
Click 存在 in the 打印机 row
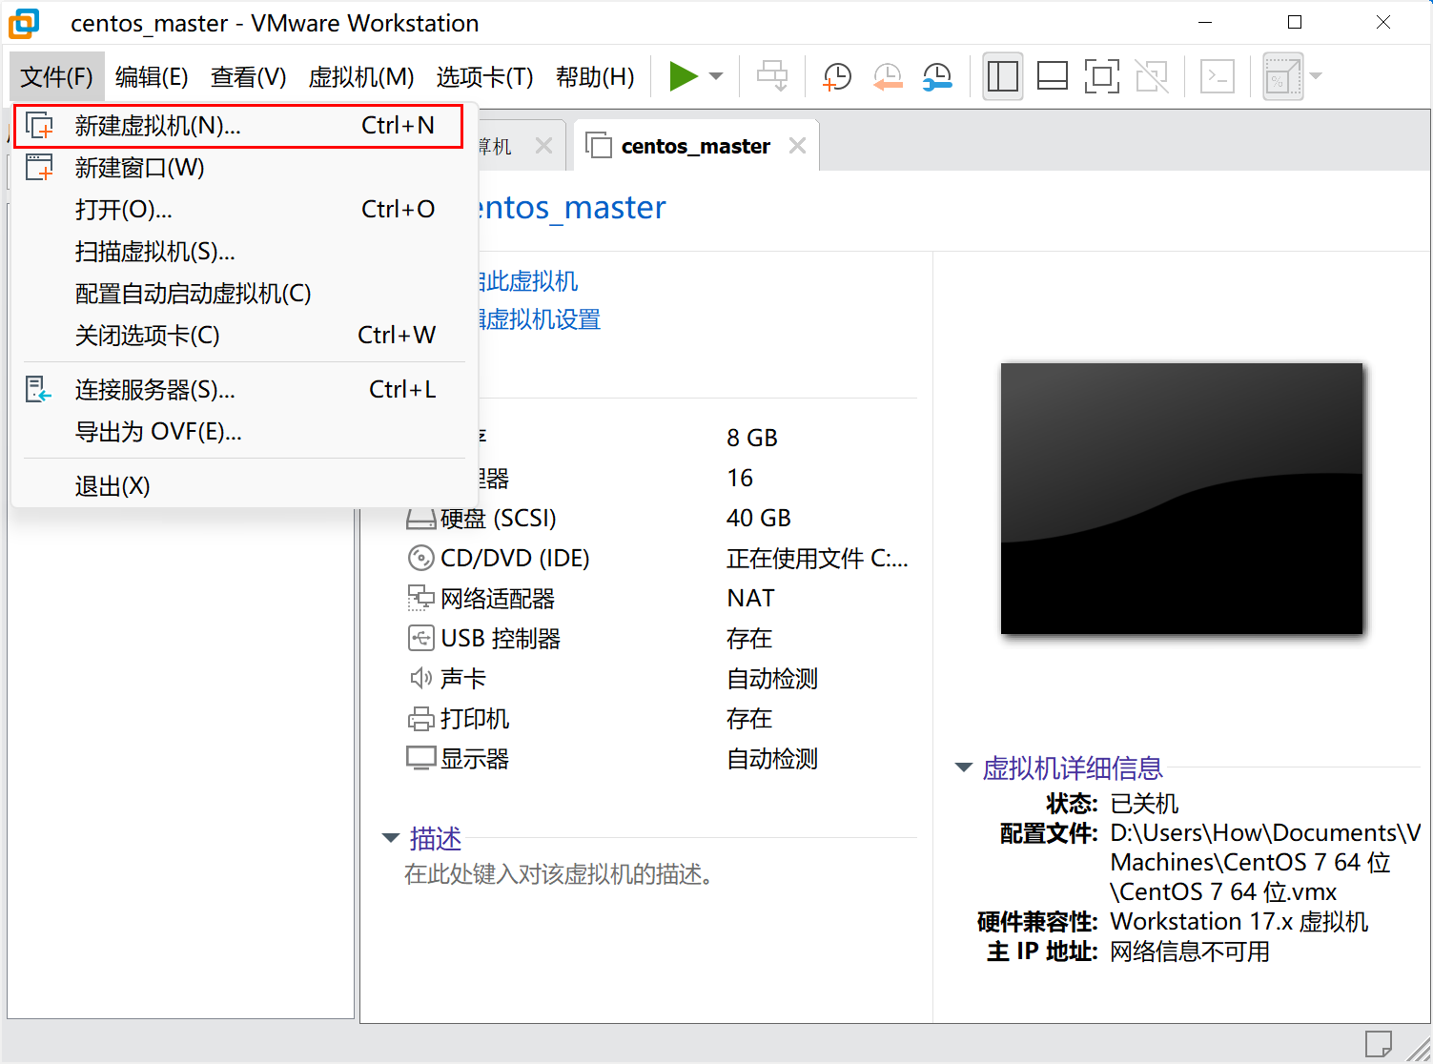pos(749,718)
